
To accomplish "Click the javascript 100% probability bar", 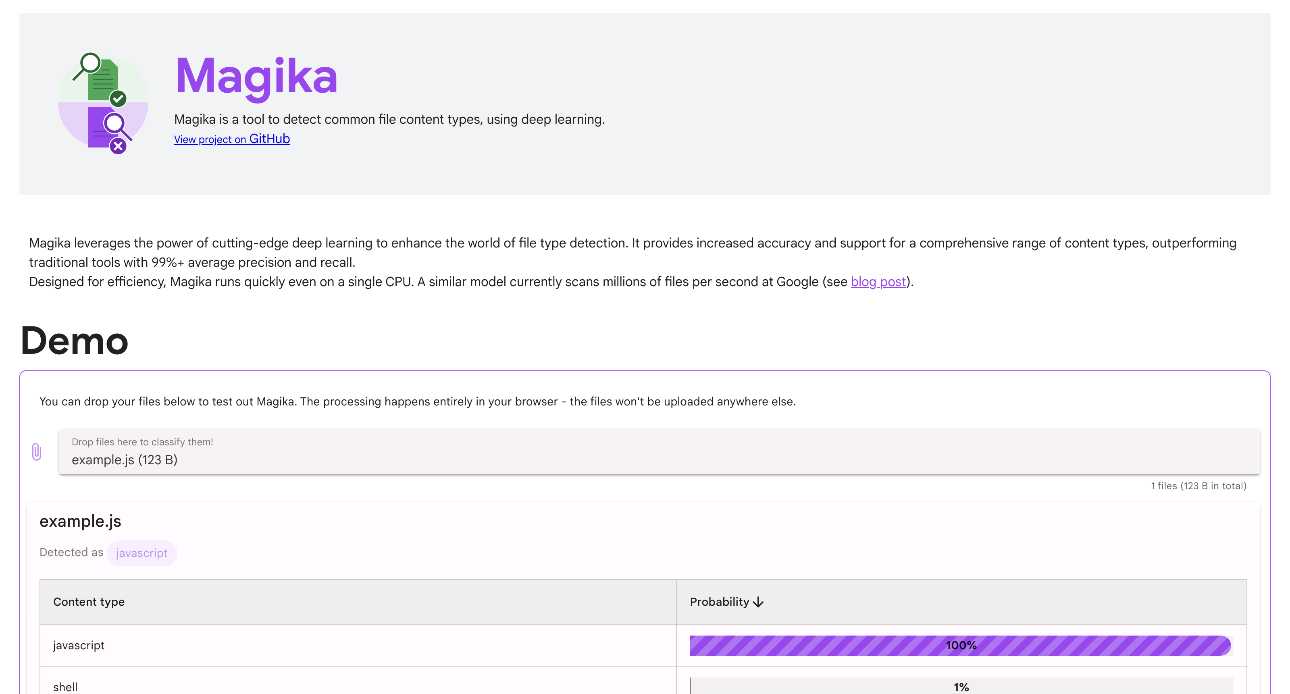I will click(961, 645).
